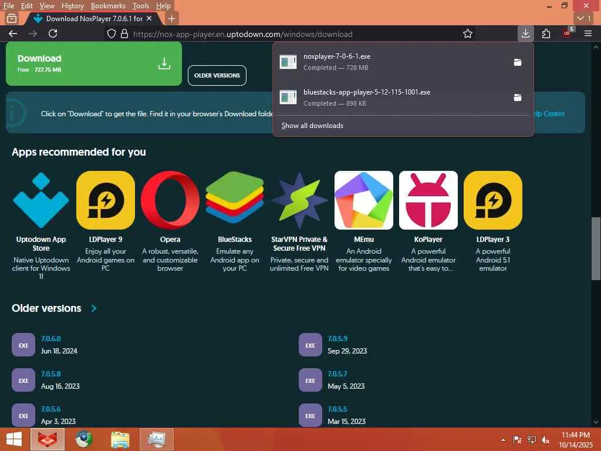The width and height of the screenshot is (601, 451).
Task: Open the LDPlayer 3 app icon
Action: [493, 200]
